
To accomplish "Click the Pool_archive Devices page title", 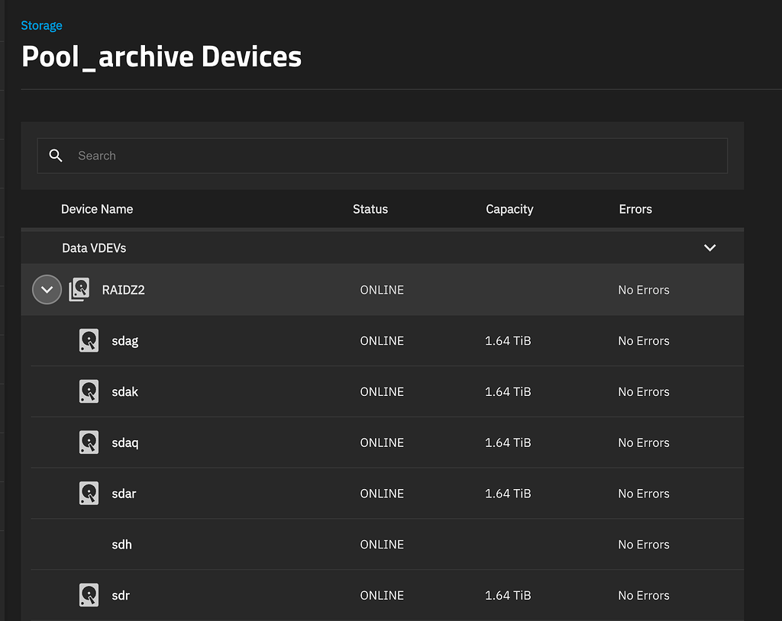I will 161,56.
